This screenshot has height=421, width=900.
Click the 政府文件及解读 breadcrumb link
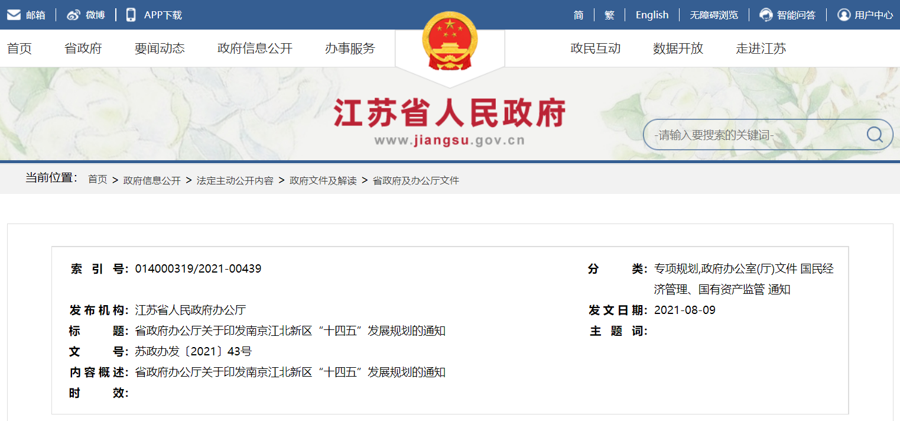pos(323,180)
